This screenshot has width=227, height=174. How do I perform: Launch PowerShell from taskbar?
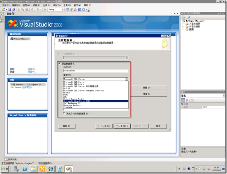(25, 169)
